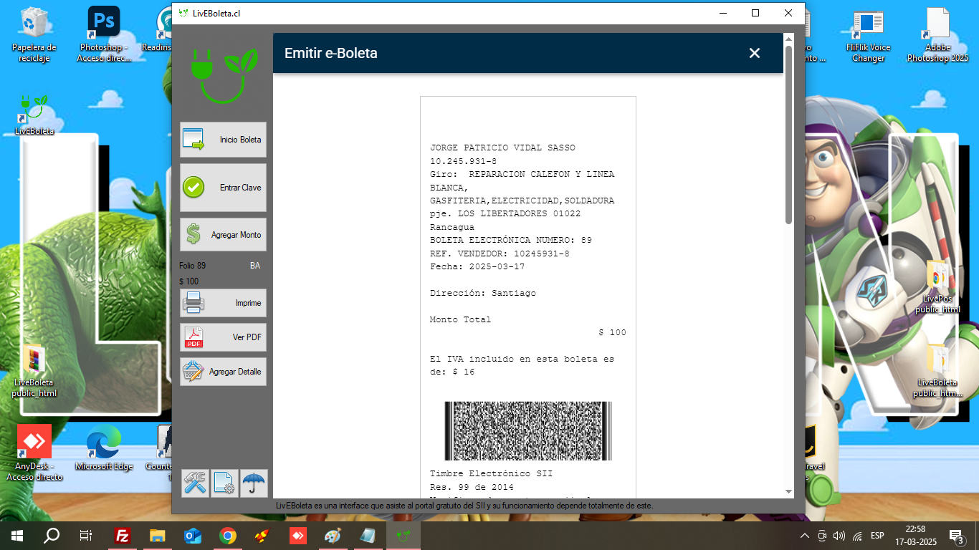
Task: Click the blue umbrella icon
Action: [x=254, y=483]
